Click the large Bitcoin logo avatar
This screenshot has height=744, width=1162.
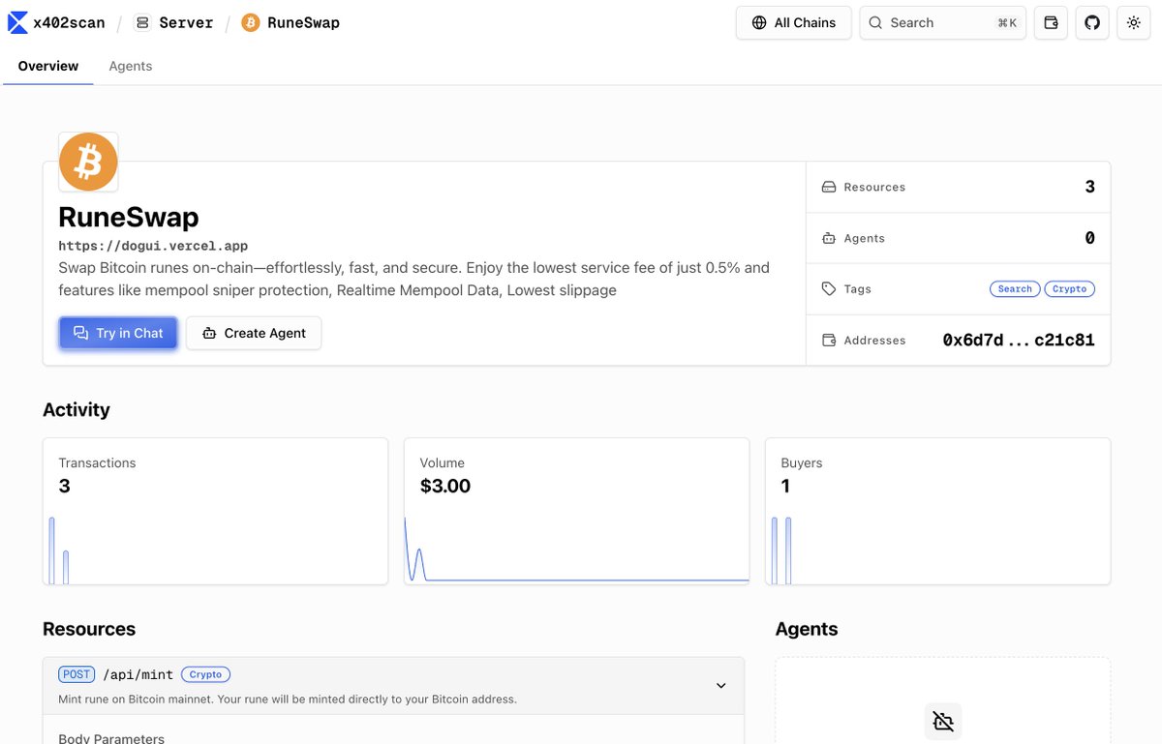coord(88,162)
